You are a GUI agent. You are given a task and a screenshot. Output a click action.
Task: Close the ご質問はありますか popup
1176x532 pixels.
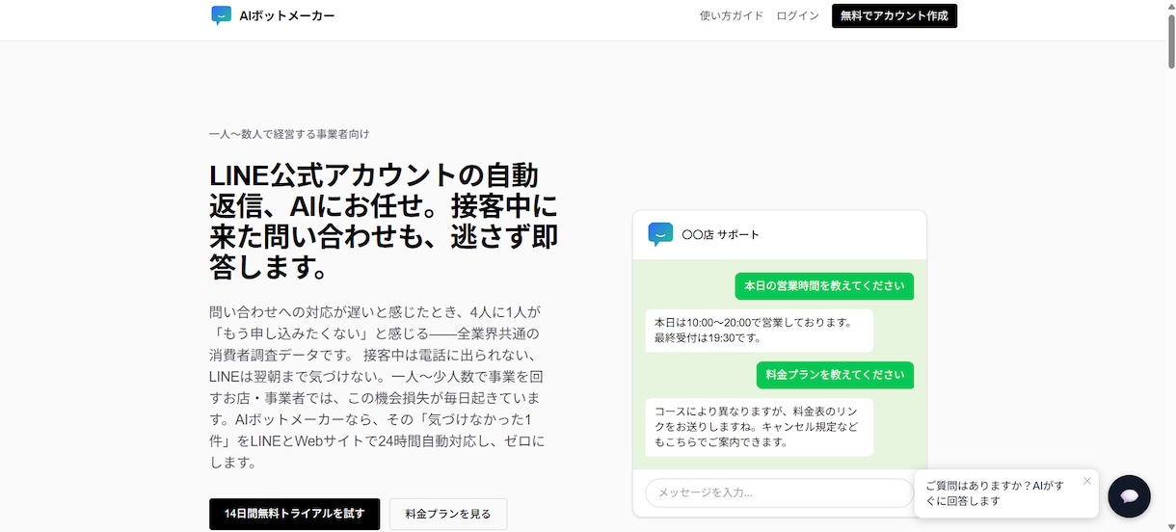click(1087, 481)
